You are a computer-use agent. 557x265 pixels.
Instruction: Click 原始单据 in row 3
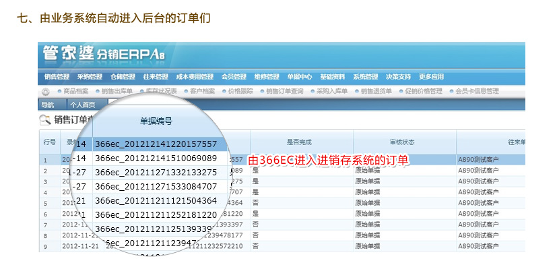click(x=368, y=181)
